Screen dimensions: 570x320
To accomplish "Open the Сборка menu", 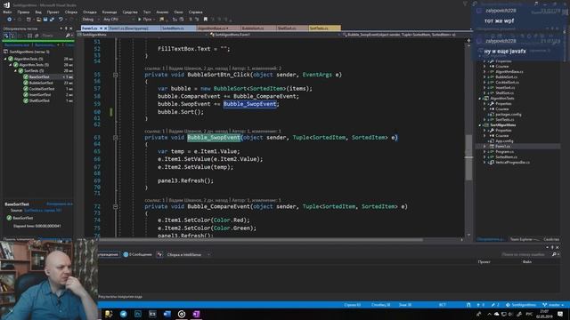I will [x=71, y=12].
